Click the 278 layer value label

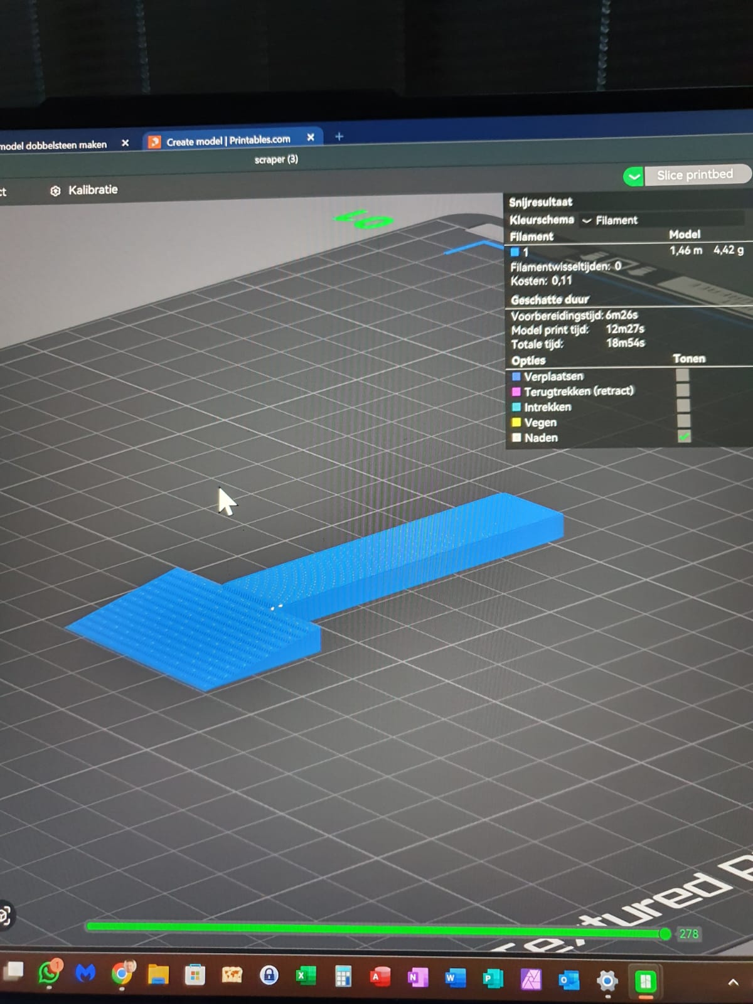(689, 934)
